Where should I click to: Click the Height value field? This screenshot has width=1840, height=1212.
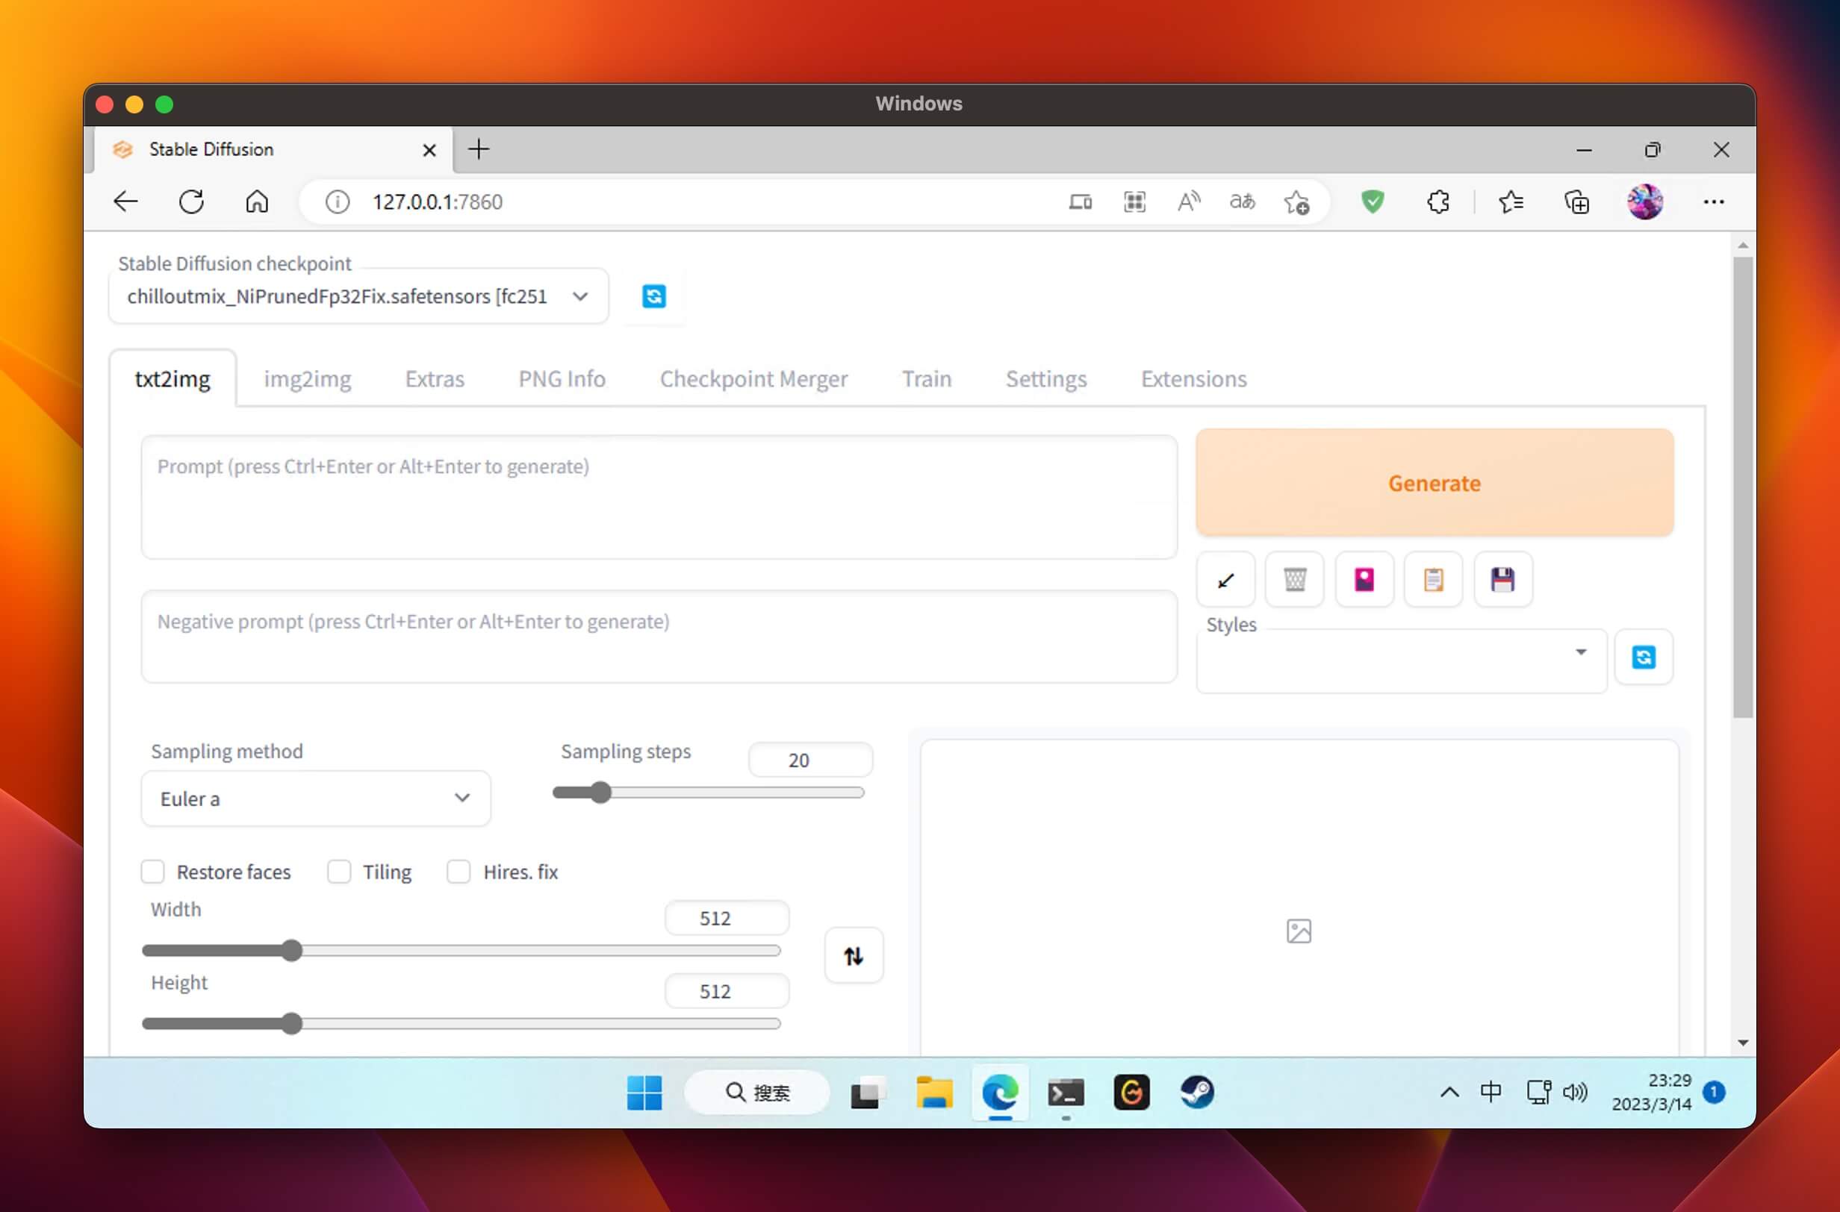[x=727, y=991]
